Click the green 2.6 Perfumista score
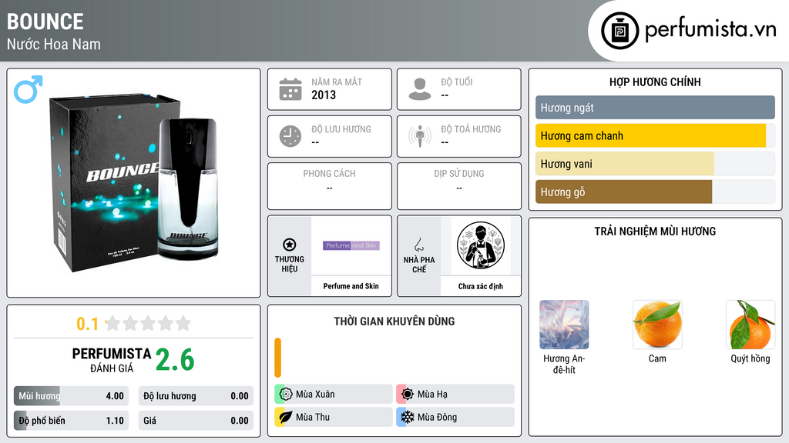This screenshot has width=789, height=443. tap(175, 360)
